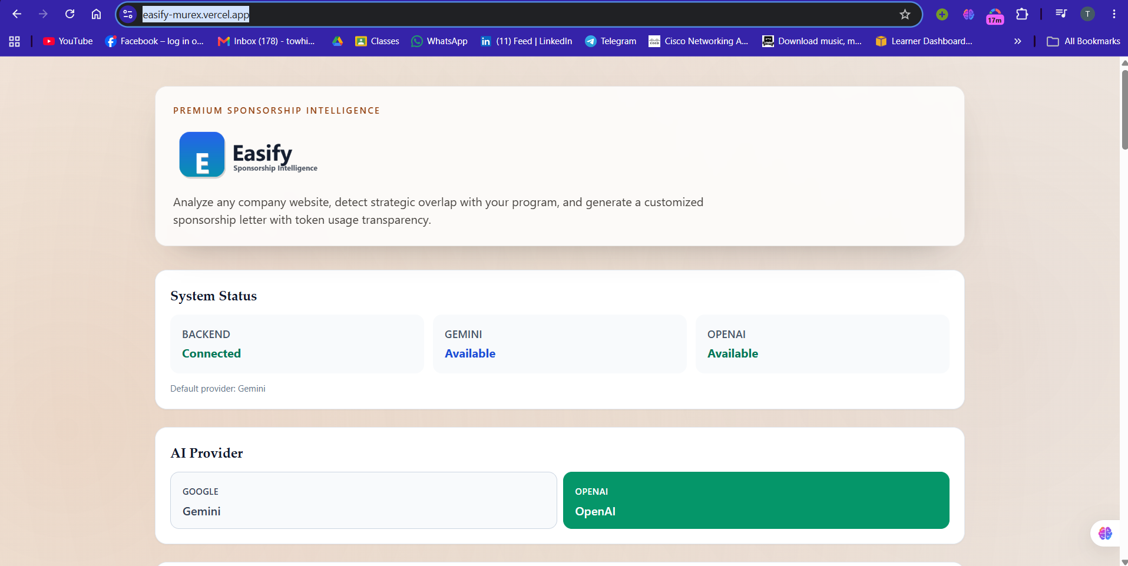Select OpenAI as AI provider
Screen dimensions: 1128x566
(756, 500)
